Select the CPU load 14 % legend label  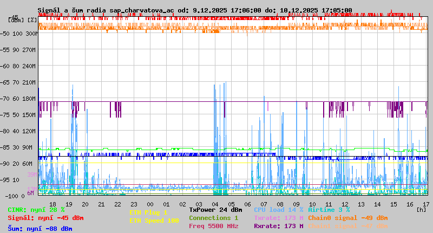click(279, 209)
